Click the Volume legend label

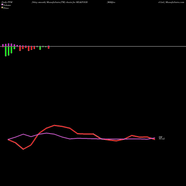pos(7,5)
